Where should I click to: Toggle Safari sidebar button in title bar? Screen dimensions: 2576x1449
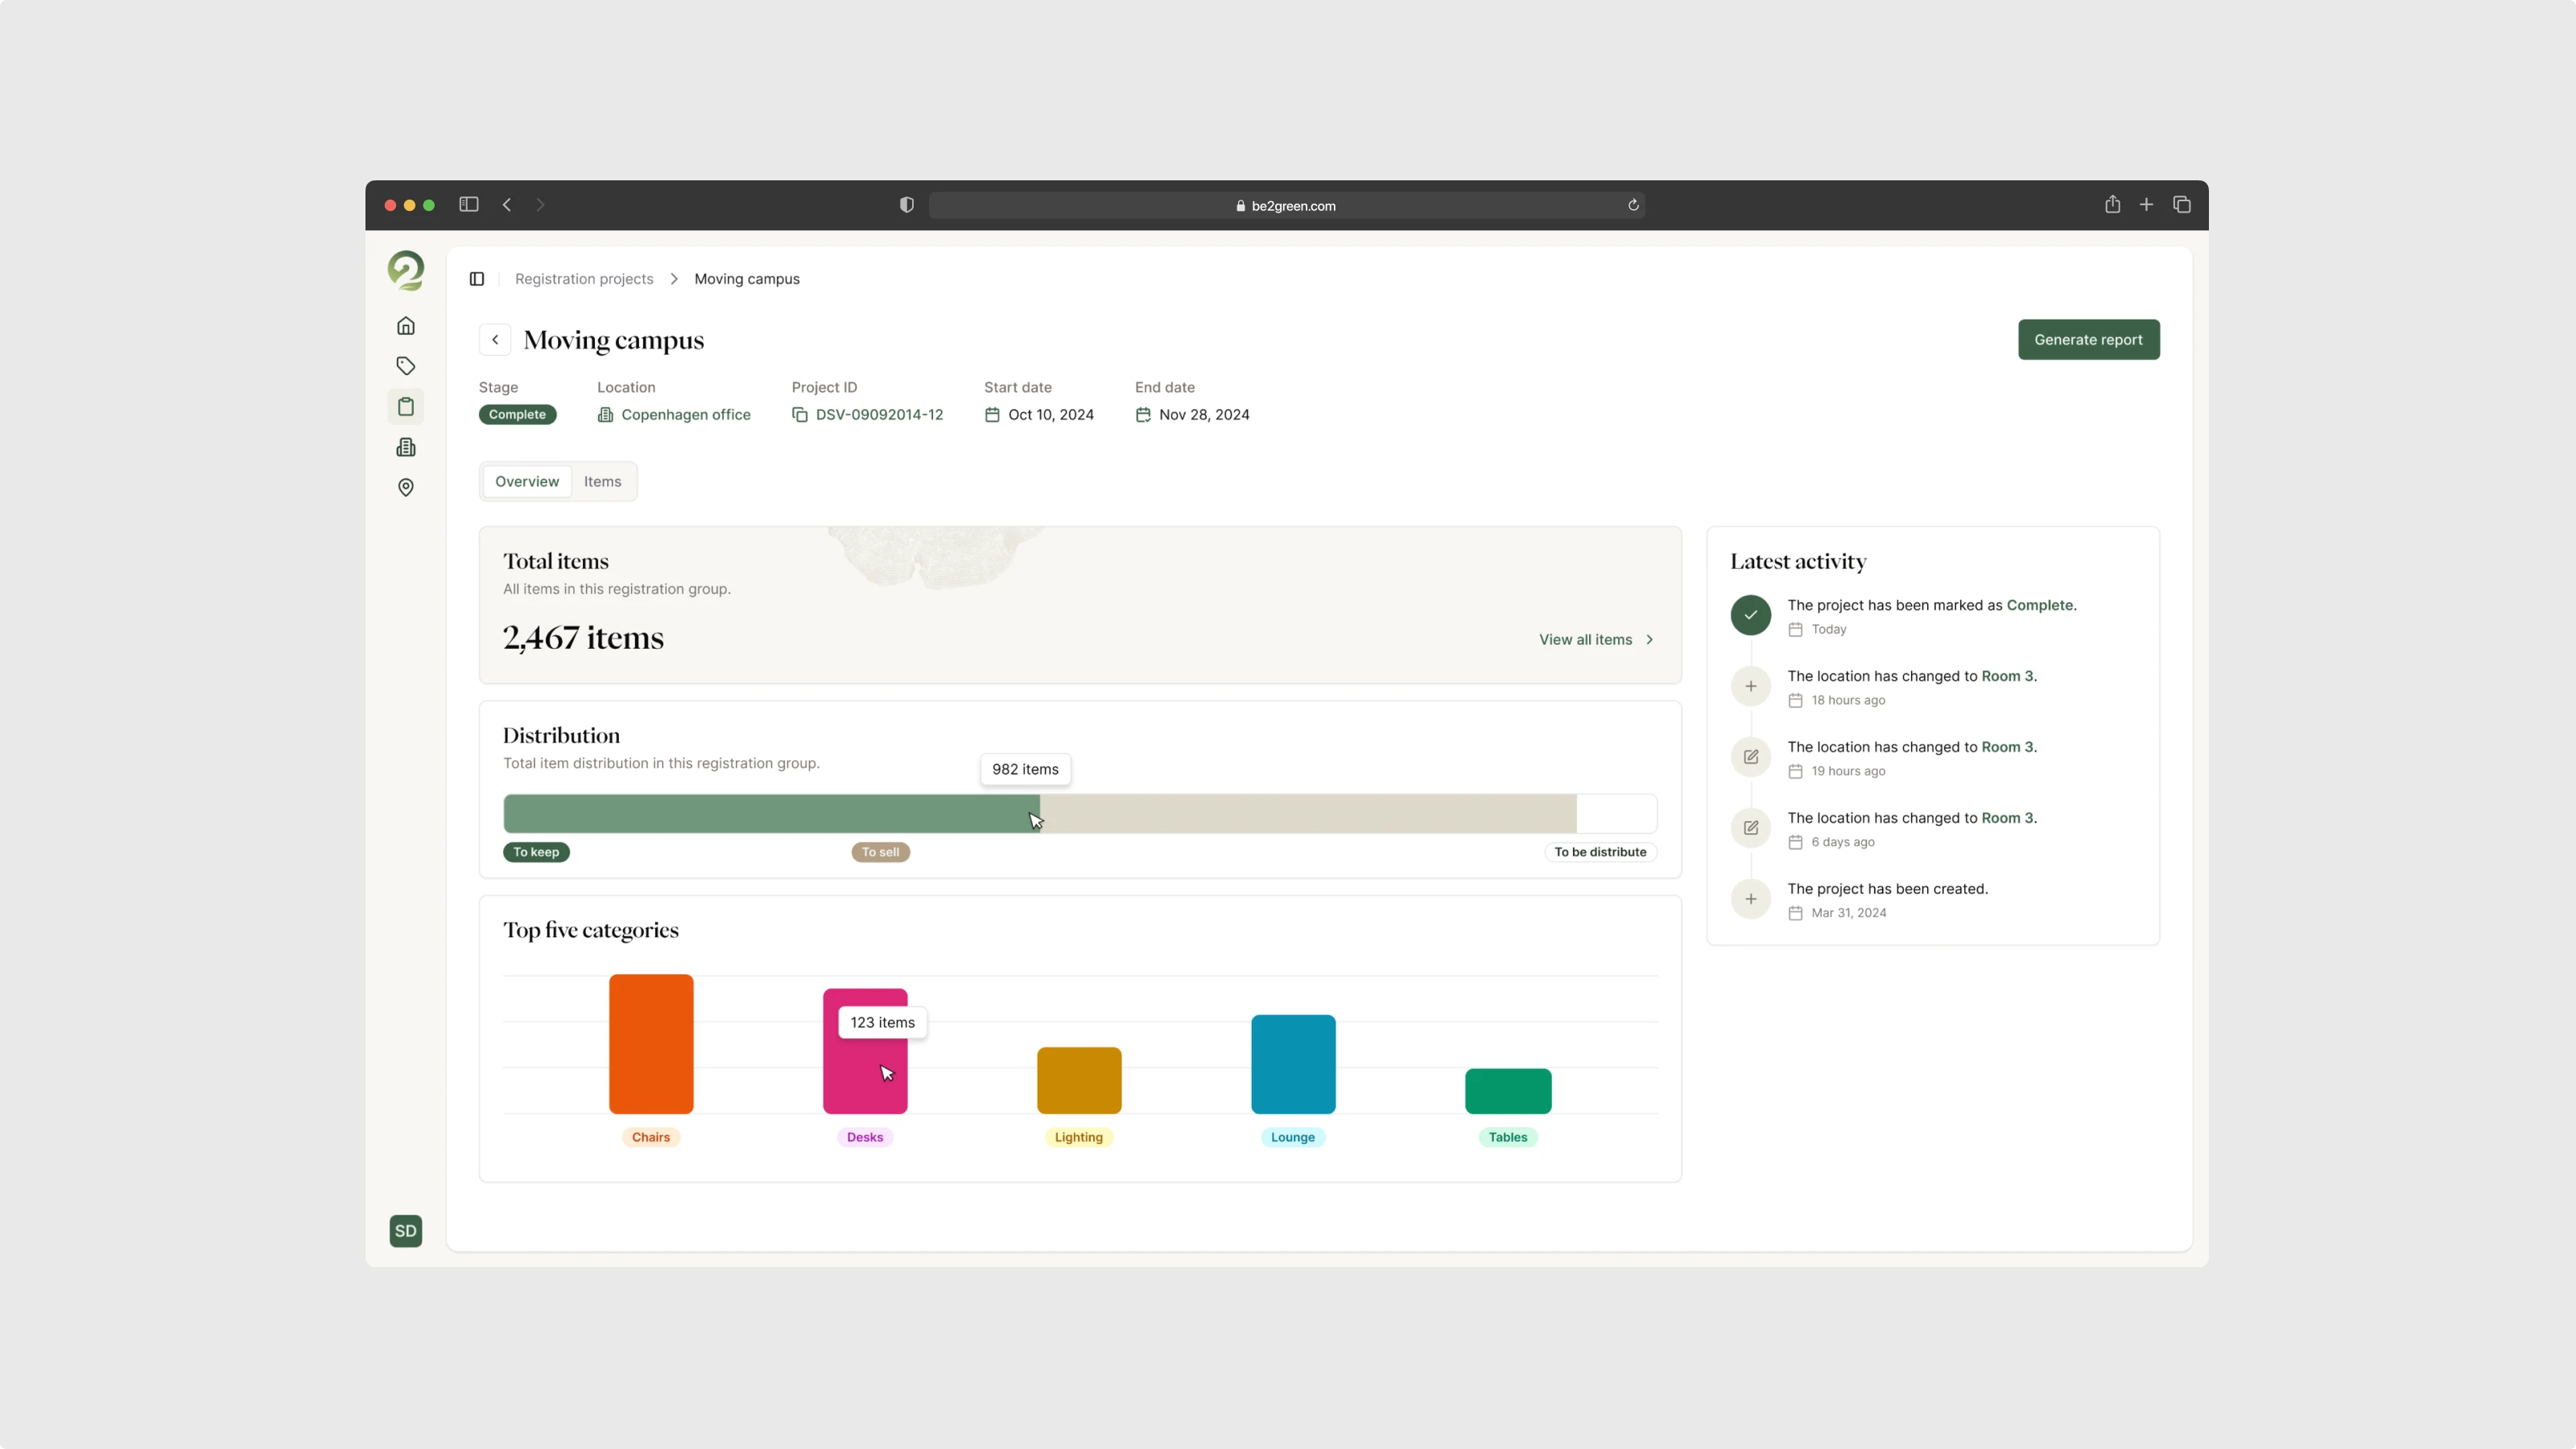469,205
